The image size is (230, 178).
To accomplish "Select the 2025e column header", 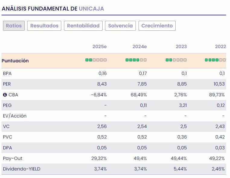I will coord(100,47).
